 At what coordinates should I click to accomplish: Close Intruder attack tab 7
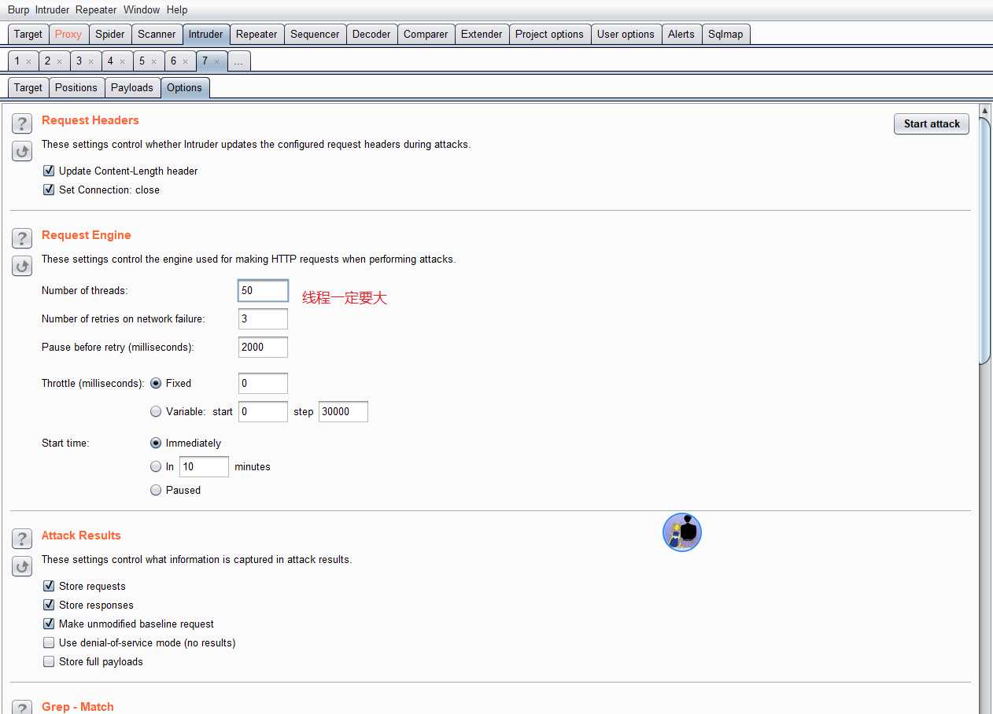pos(216,61)
